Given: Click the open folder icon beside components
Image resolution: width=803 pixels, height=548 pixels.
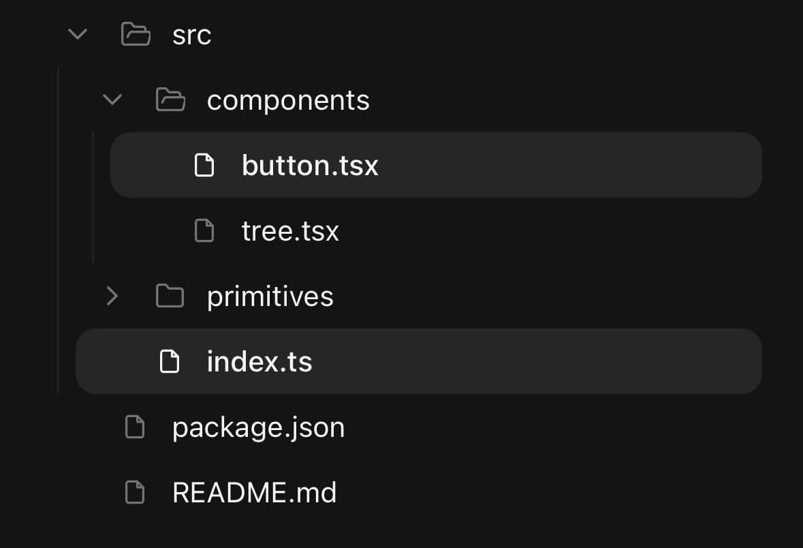Looking at the screenshot, I should (170, 100).
